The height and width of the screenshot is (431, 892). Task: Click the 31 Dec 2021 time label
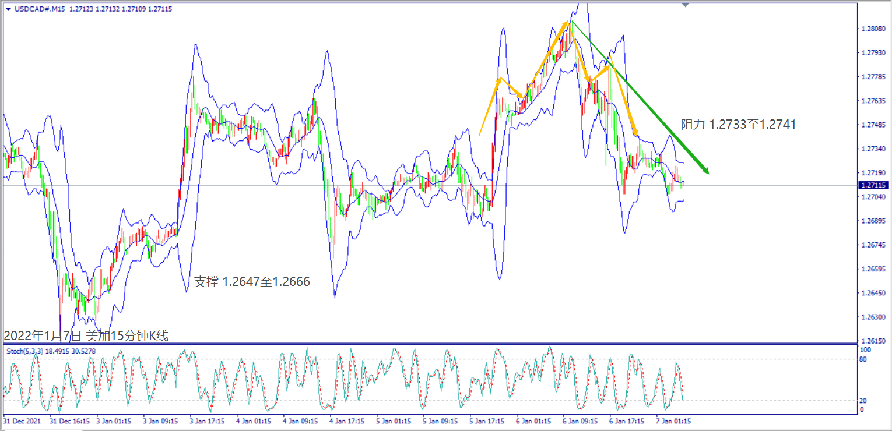pyautogui.click(x=22, y=421)
